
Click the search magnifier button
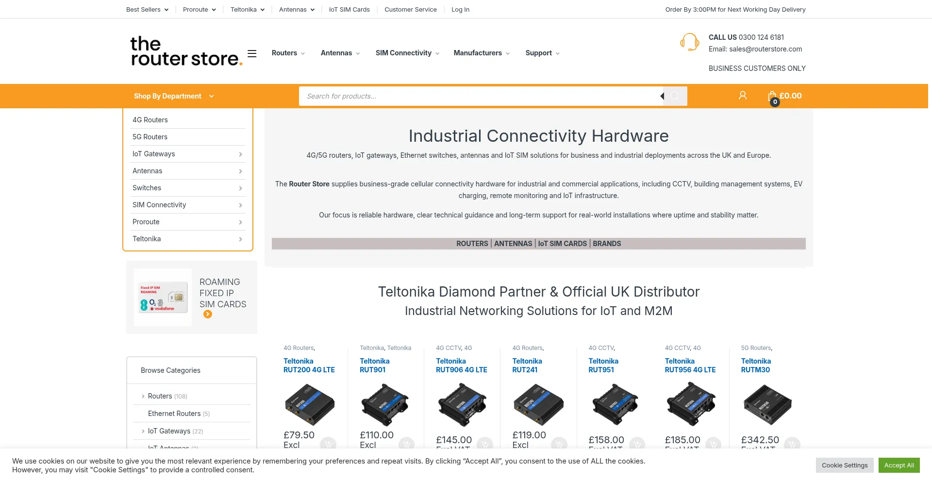coord(675,96)
